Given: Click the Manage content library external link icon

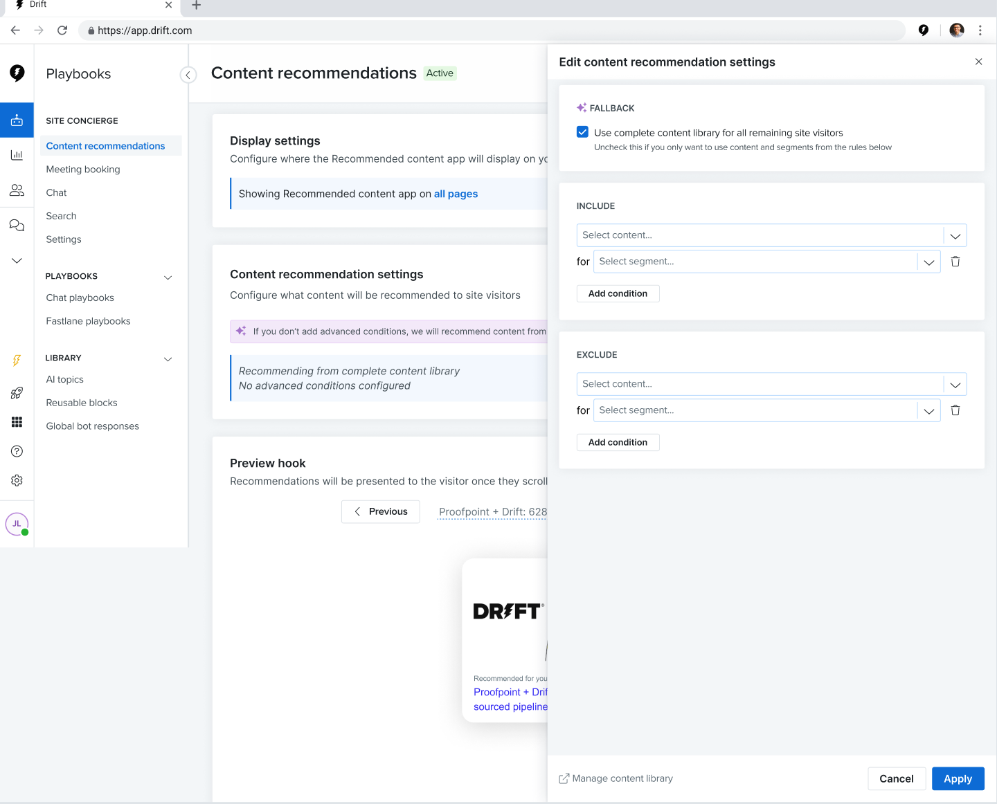Looking at the screenshot, I should tap(564, 778).
